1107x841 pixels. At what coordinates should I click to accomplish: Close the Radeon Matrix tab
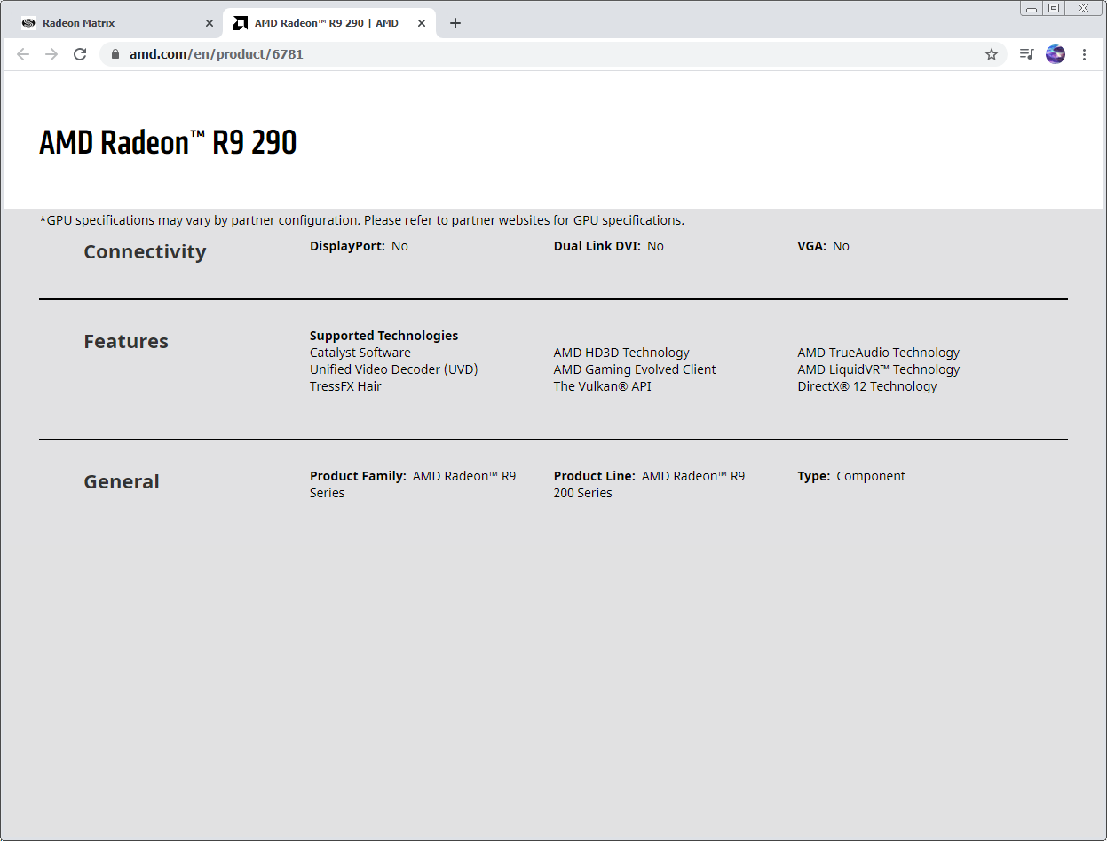pos(210,23)
